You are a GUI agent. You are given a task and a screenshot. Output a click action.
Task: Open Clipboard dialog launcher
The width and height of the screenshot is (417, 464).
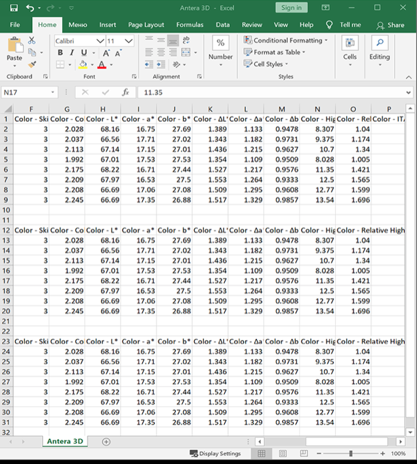(x=45, y=77)
